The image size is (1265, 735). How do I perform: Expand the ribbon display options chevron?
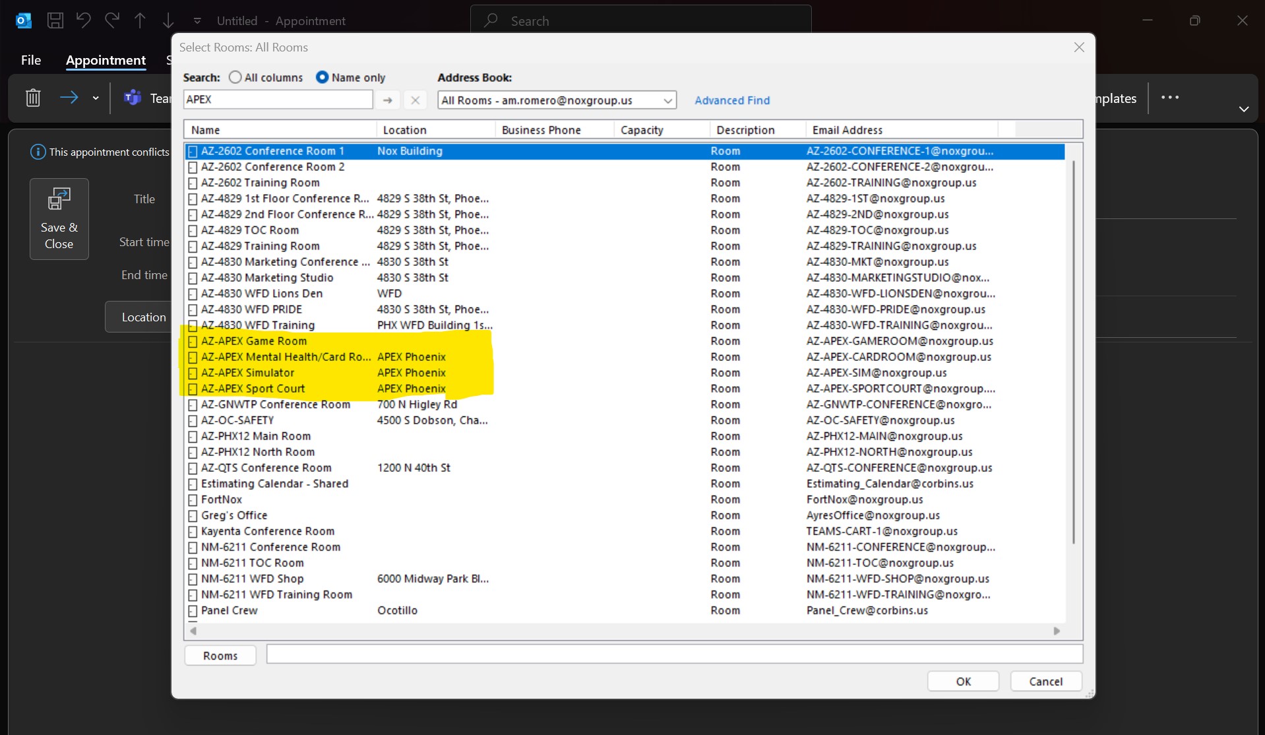(1244, 109)
